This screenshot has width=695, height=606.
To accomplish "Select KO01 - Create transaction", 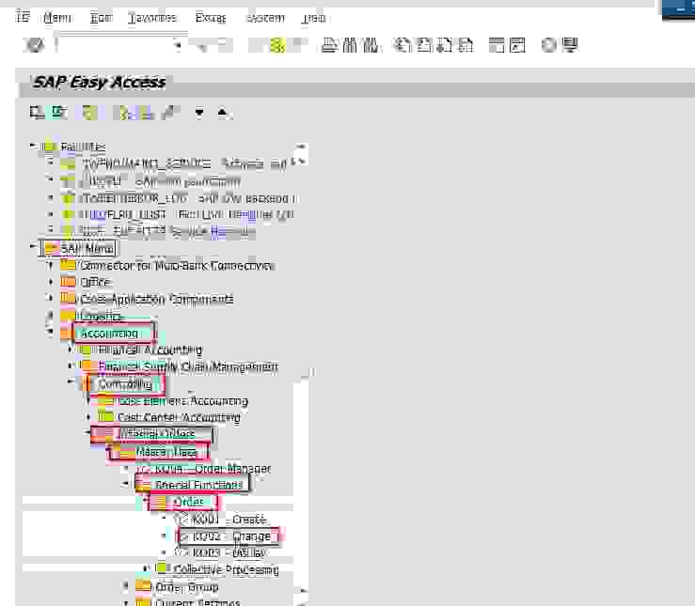I will [229, 519].
